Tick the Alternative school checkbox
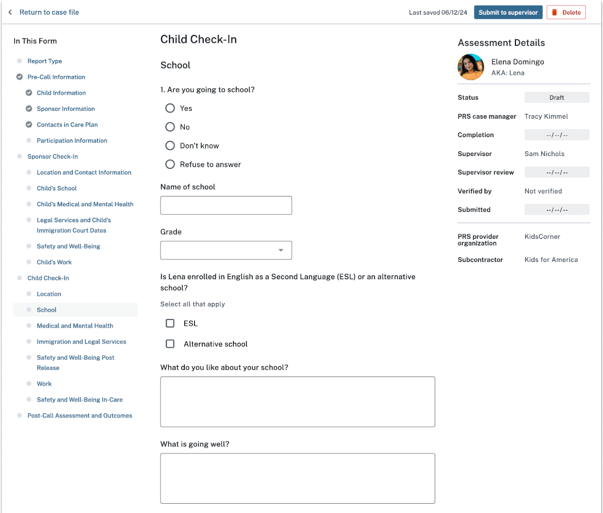Image resolution: width=603 pixels, height=513 pixels. 170,344
